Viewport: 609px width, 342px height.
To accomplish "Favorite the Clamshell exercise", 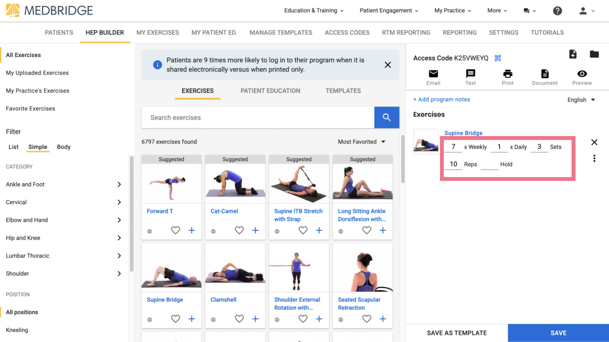I will [239, 319].
